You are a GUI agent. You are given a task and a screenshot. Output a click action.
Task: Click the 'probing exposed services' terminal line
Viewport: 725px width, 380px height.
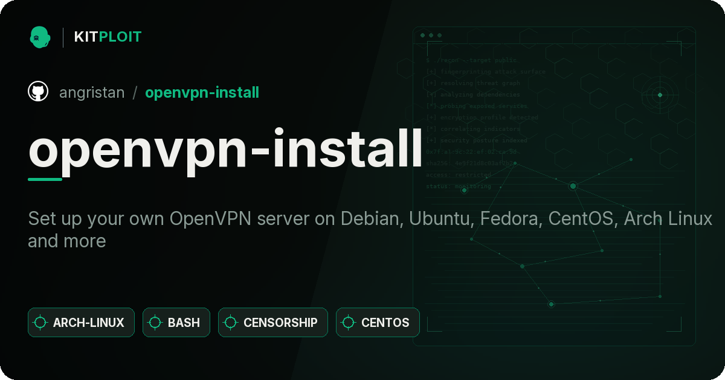point(477,106)
